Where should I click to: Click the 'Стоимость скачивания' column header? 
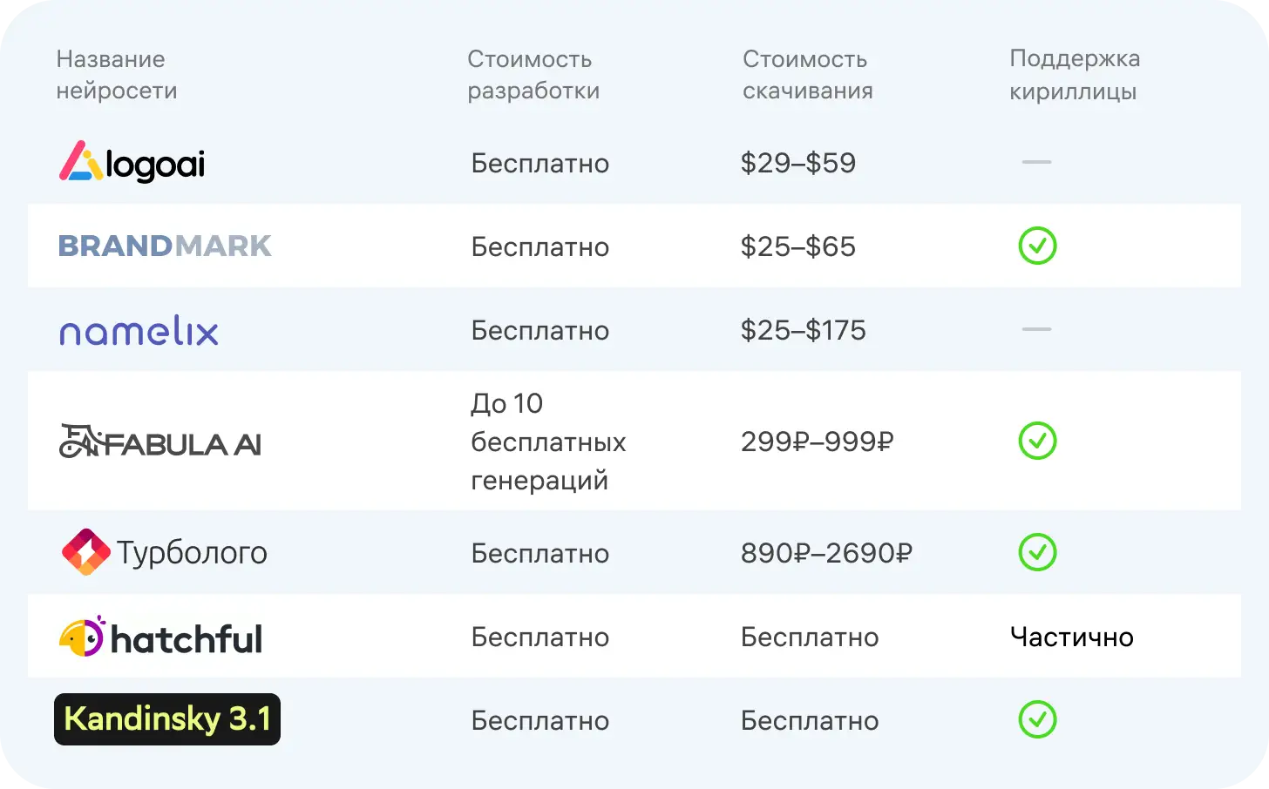[807, 75]
